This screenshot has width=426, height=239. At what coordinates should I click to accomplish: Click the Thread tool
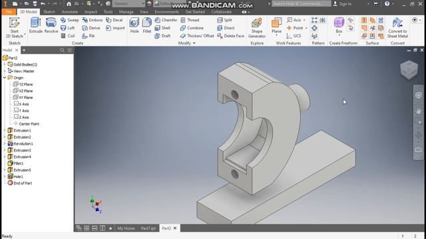190,20
